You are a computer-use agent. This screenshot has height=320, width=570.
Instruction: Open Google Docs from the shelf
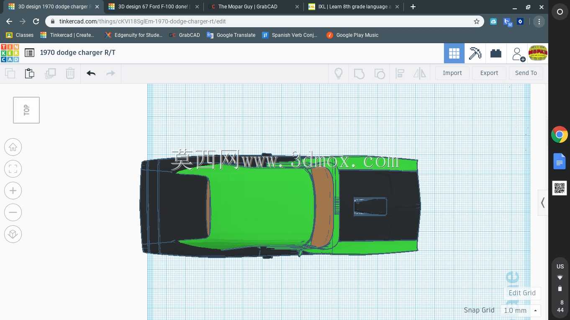tap(560, 161)
